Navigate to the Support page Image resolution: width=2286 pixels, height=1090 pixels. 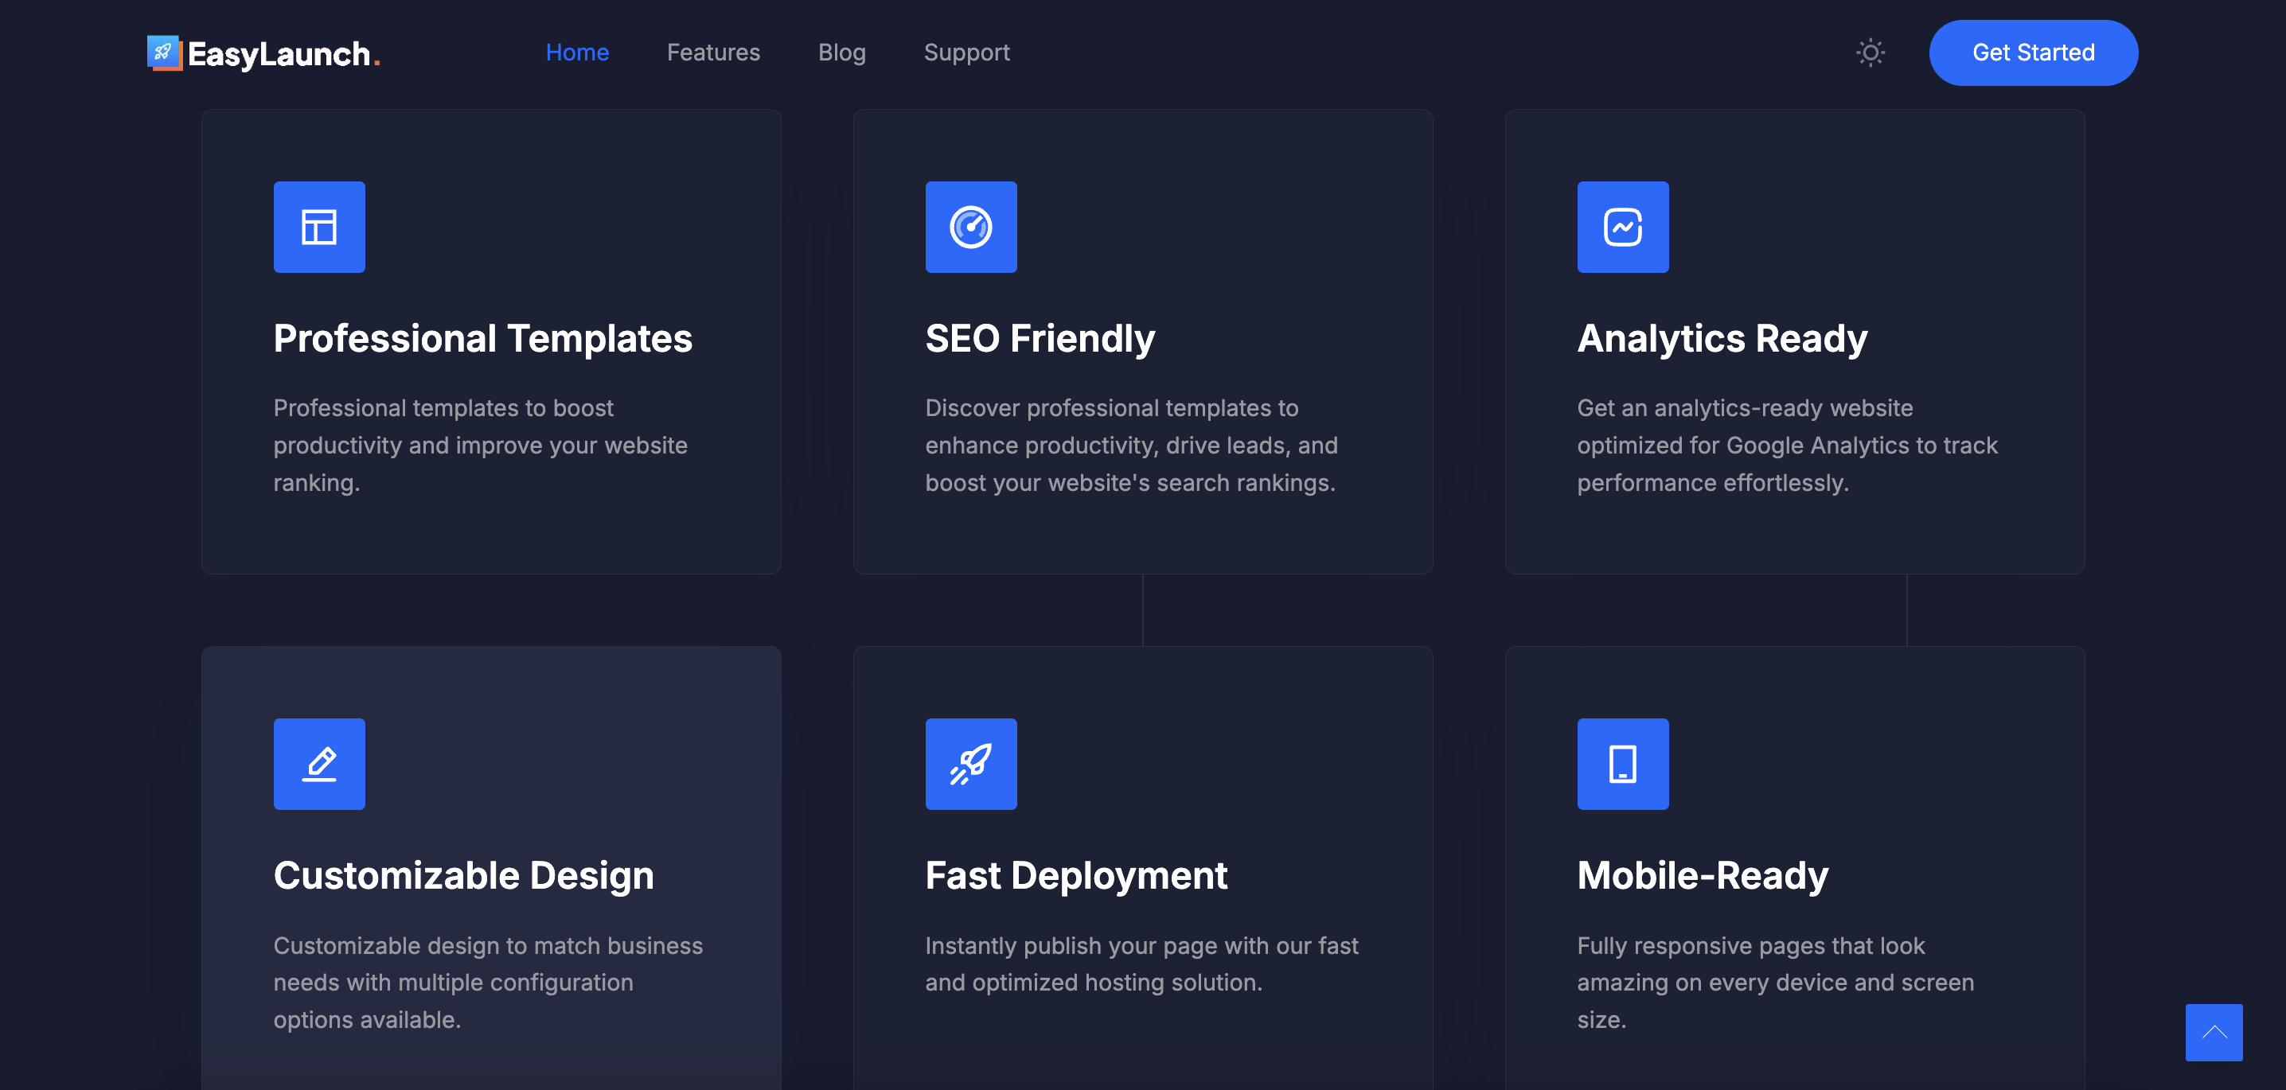[966, 53]
